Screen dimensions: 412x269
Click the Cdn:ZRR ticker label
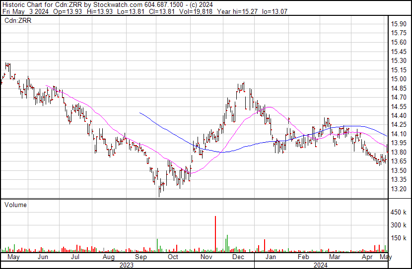[x=18, y=20]
